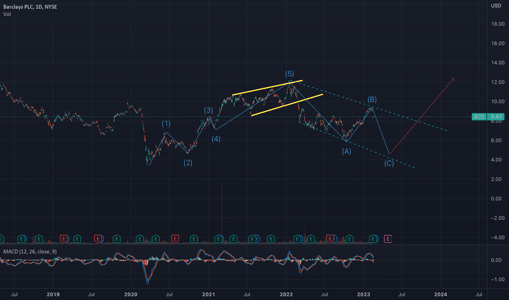509x300 pixels.
Task: Select wave label (1)
Action: (x=166, y=124)
